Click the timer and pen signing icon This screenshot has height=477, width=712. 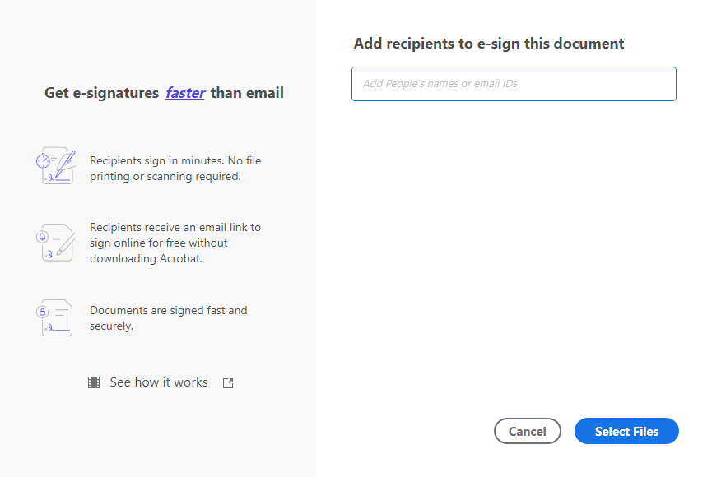56,165
